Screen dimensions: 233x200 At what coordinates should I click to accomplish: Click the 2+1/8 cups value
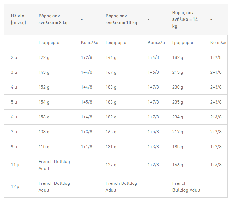pos(216,72)
